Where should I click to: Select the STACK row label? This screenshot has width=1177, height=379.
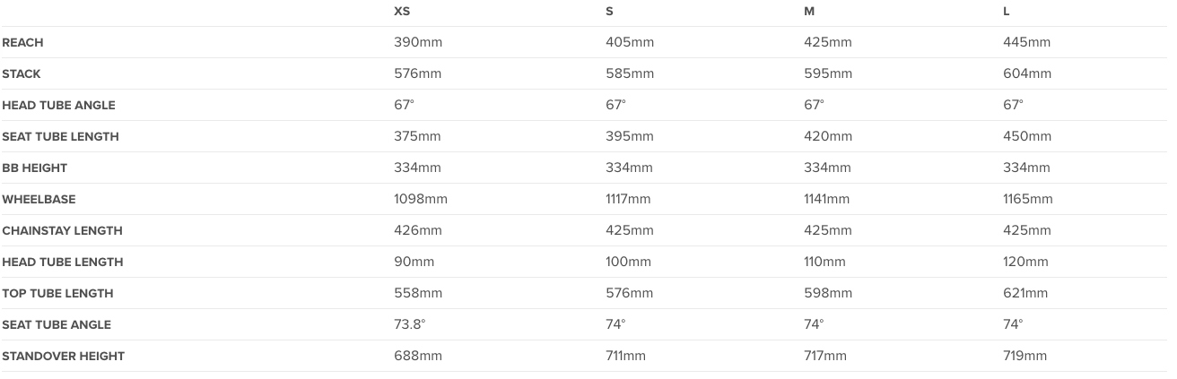point(22,74)
